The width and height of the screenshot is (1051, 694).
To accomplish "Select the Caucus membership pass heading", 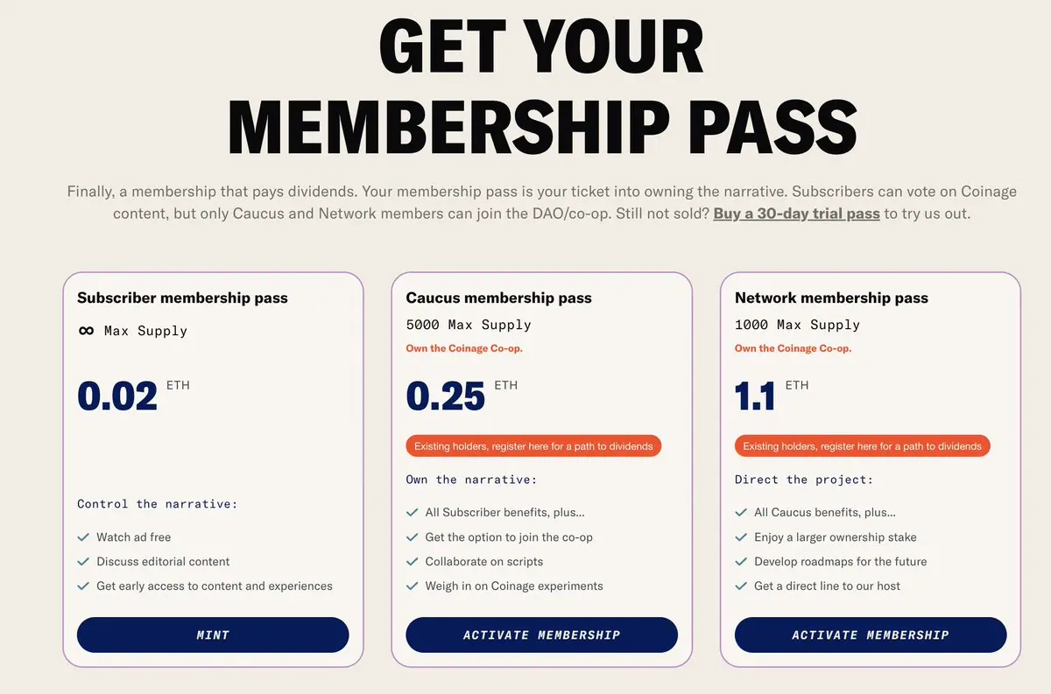I will click(x=498, y=298).
